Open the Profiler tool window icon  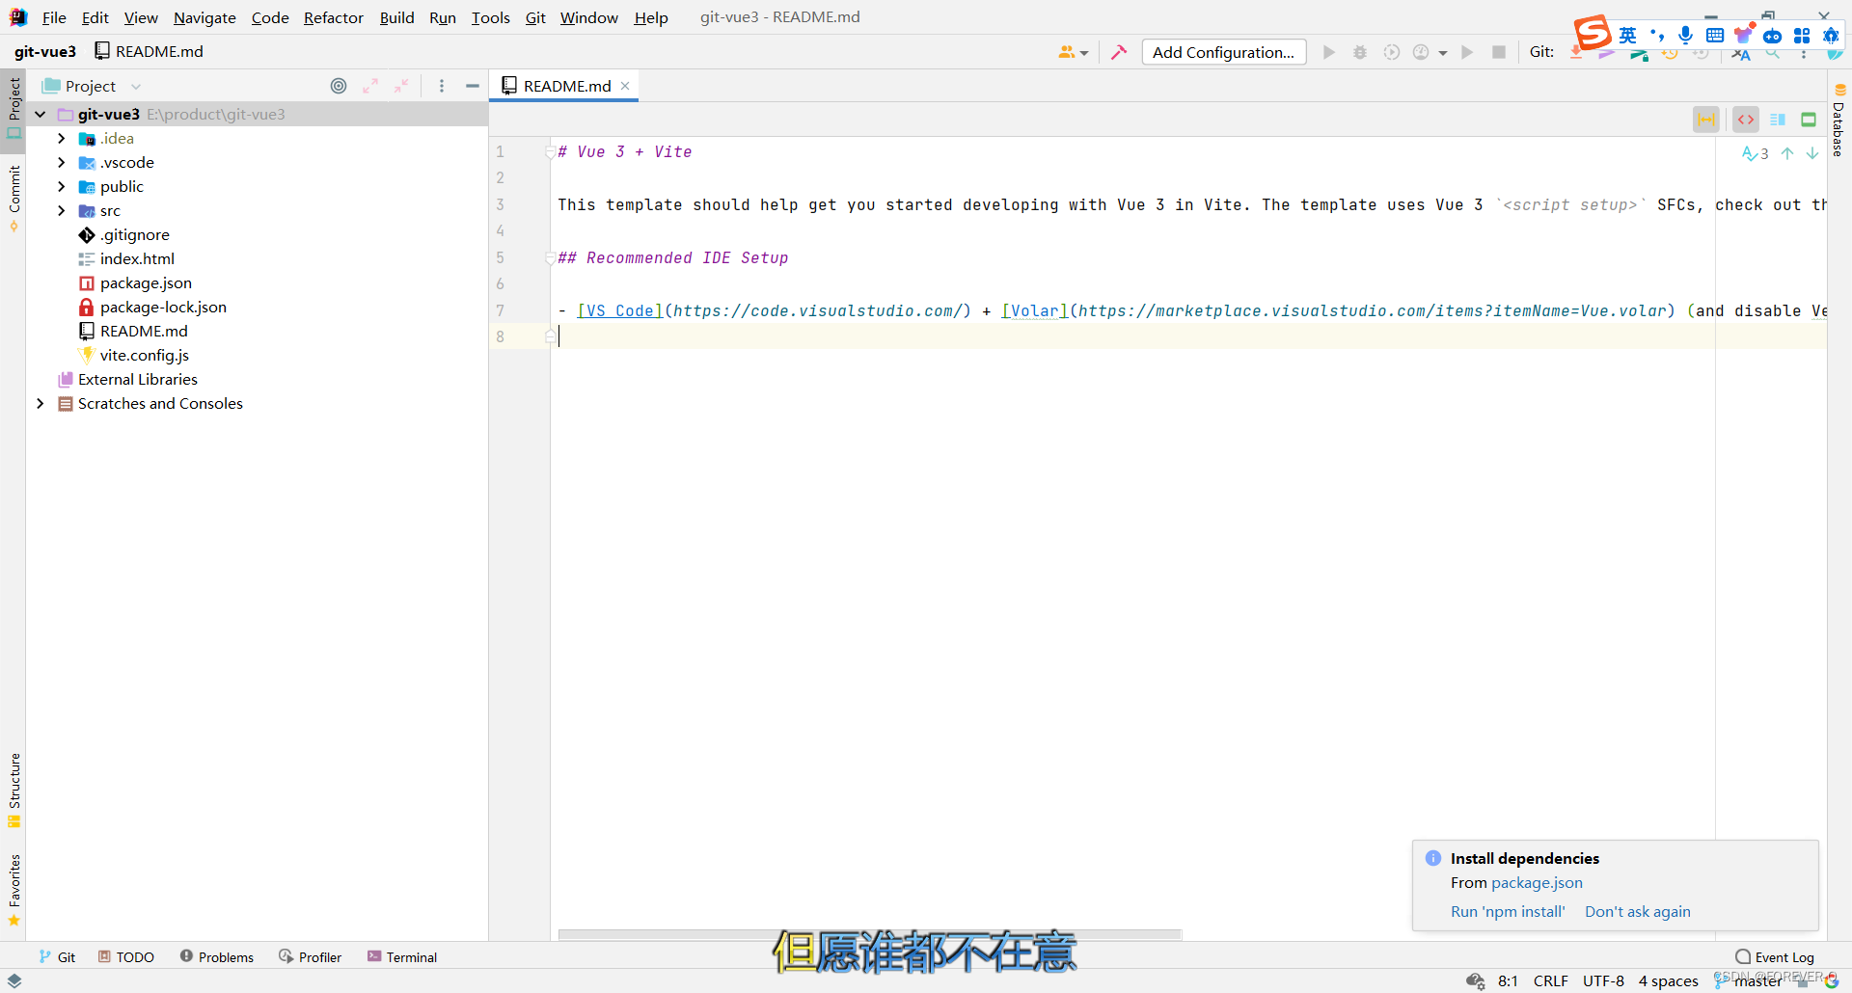pyautogui.click(x=310, y=956)
